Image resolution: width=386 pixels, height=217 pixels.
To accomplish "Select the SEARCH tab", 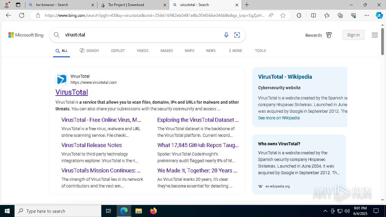I will click(89, 51).
